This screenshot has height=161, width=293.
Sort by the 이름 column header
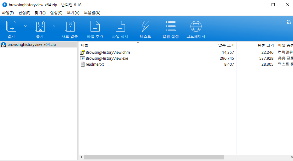138,45
